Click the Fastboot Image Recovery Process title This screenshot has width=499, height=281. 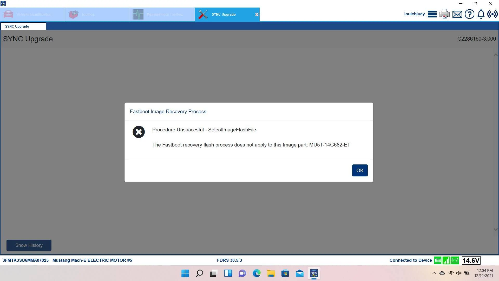click(168, 112)
